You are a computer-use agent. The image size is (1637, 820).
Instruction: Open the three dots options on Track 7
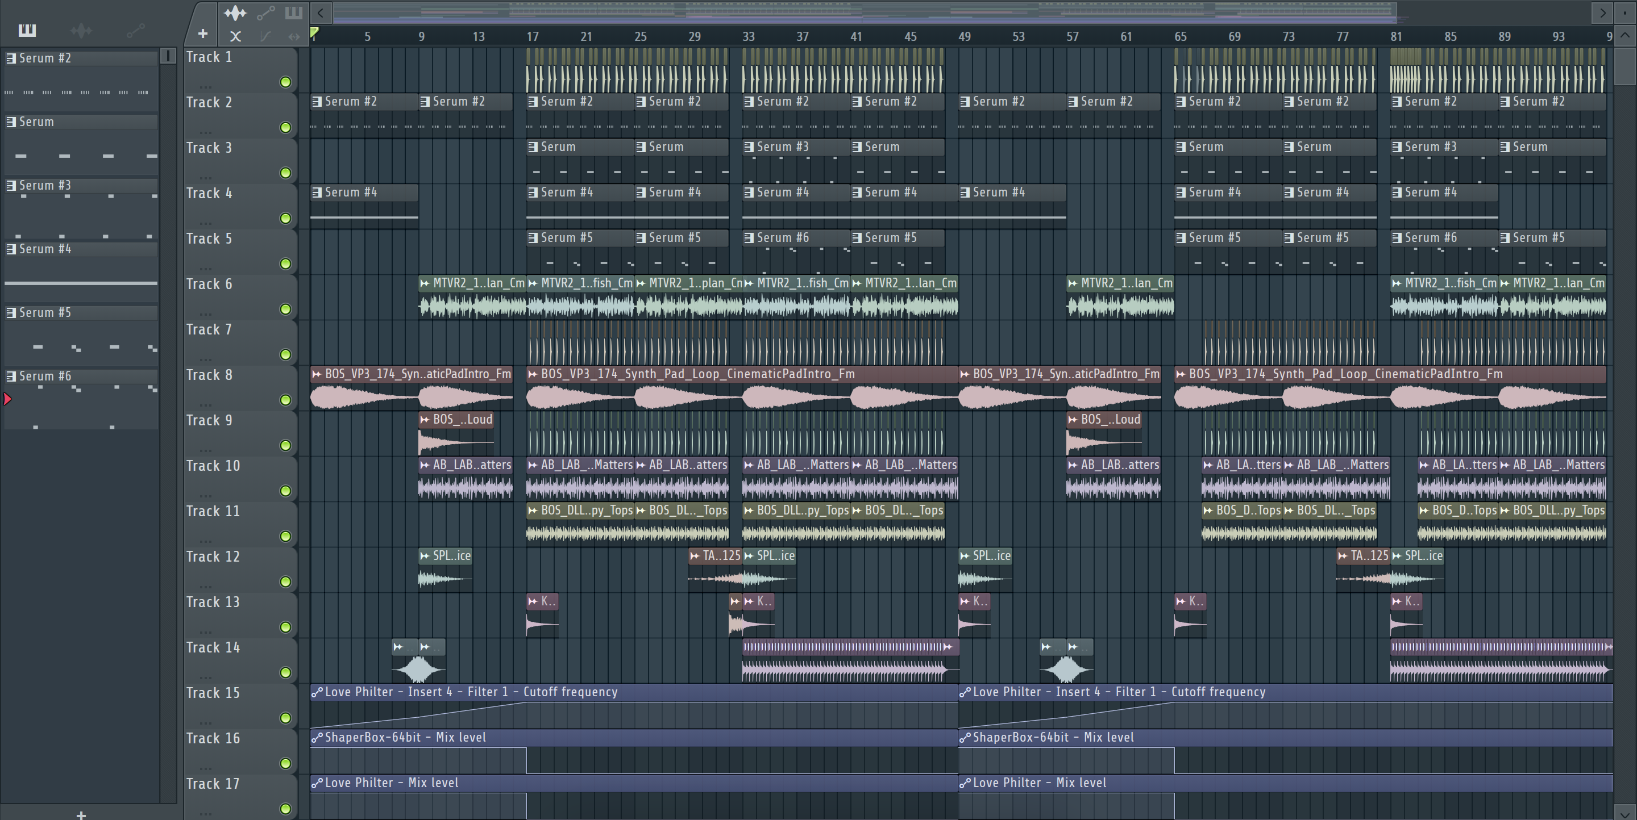click(x=205, y=359)
